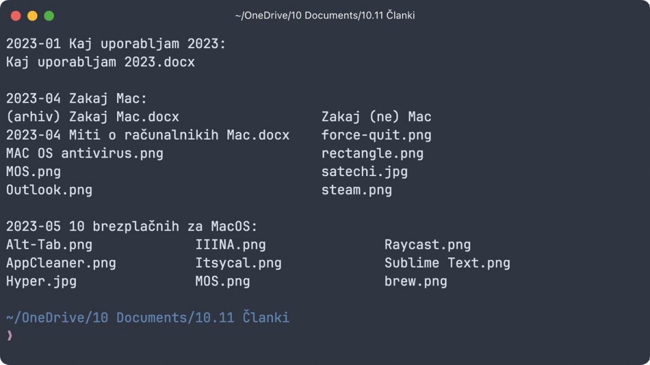The width and height of the screenshot is (650, 365).
Task: Click the Raycast.png filename
Action: tap(427, 245)
